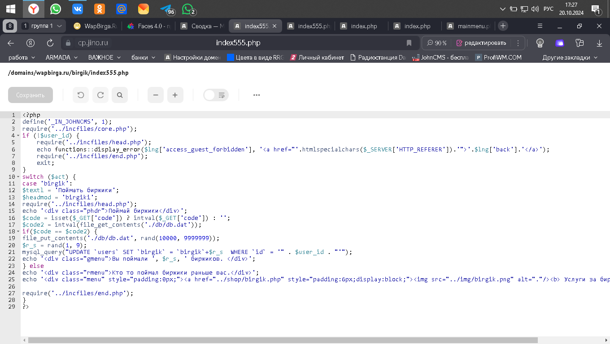
Task: Expand the "банки" bookmarks folder
Action: [x=143, y=57]
